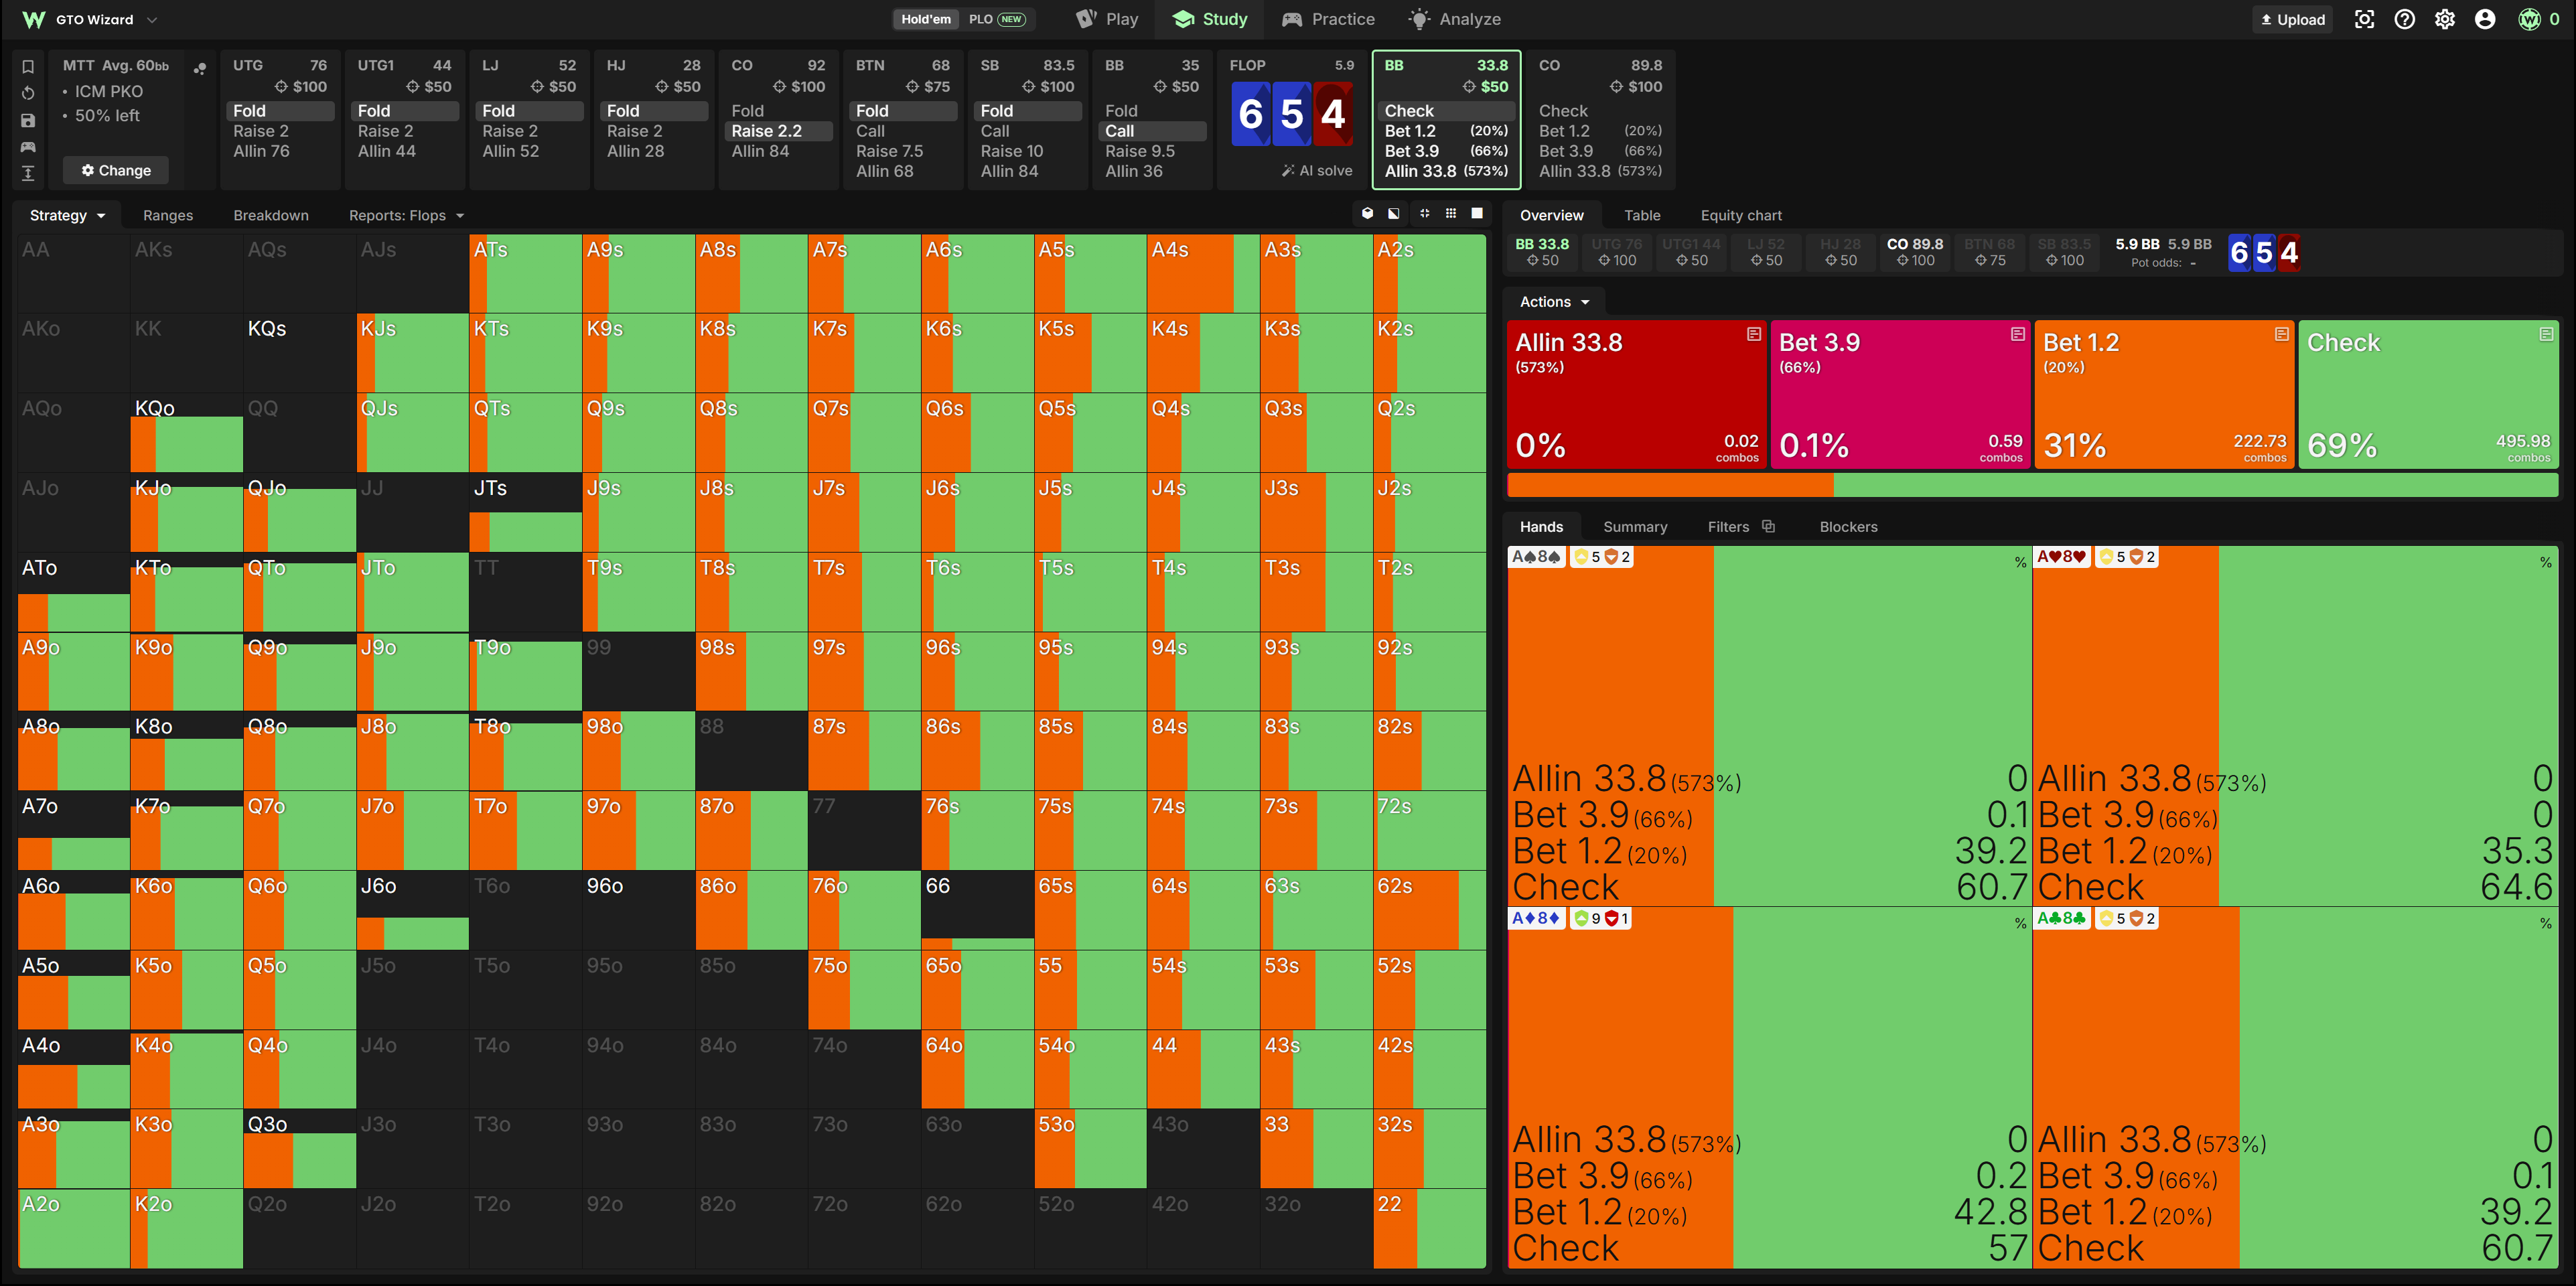
Task: Expand the GTO Wizard dropdown chevron
Action: point(152,19)
